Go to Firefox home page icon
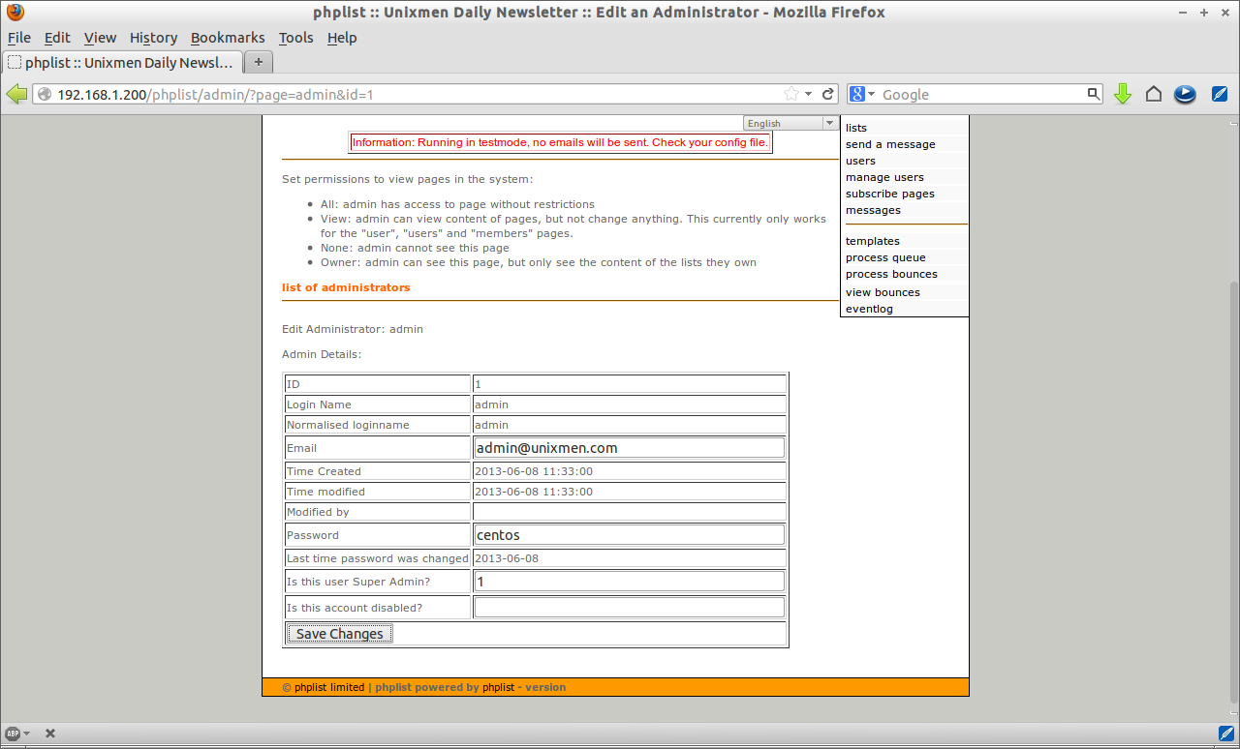 coord(1153,94)
